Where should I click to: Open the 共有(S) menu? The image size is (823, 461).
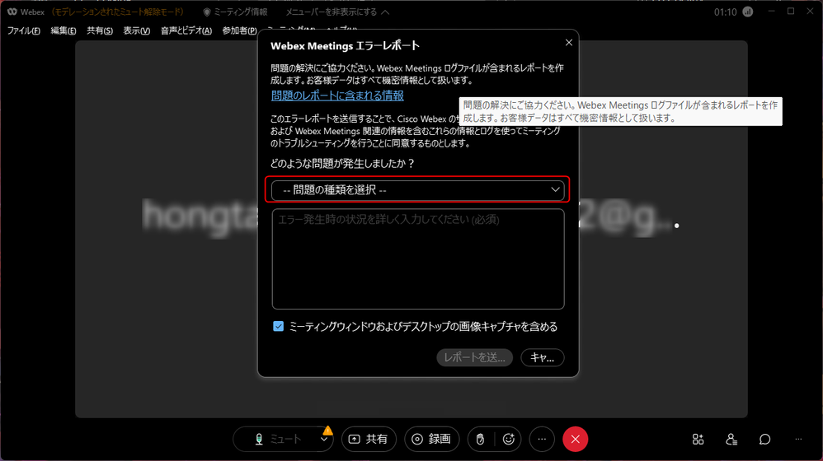tap(100, 31)
